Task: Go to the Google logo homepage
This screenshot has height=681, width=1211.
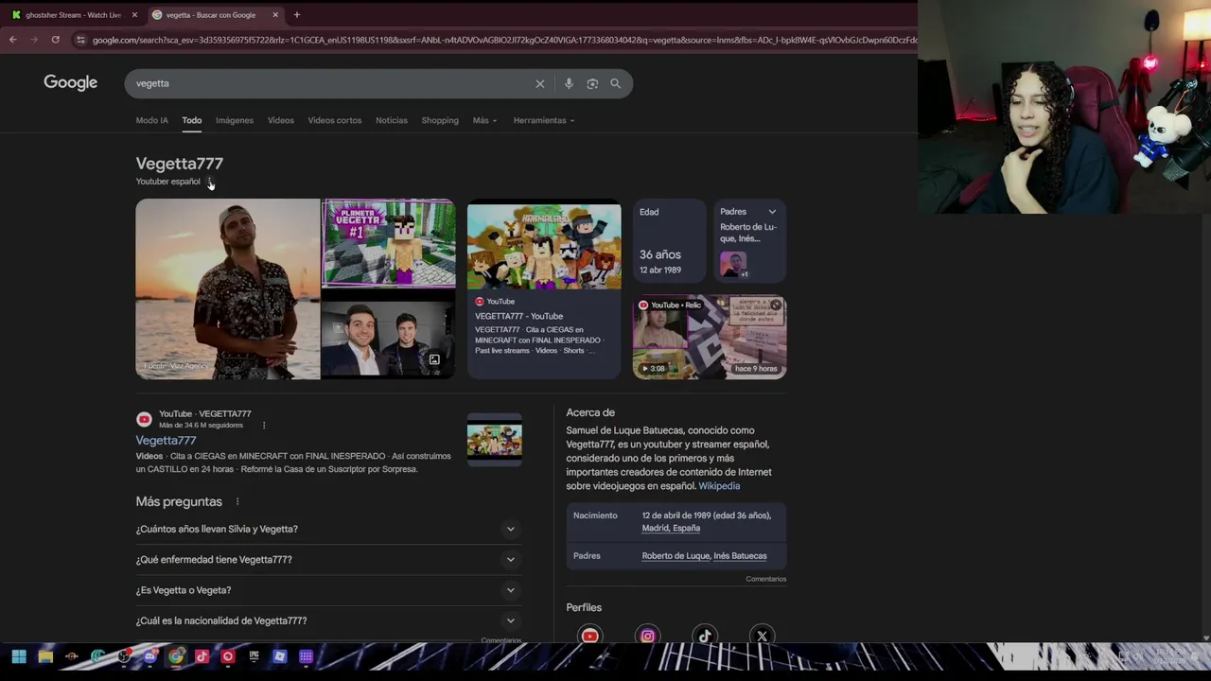Action: [70, 82]
